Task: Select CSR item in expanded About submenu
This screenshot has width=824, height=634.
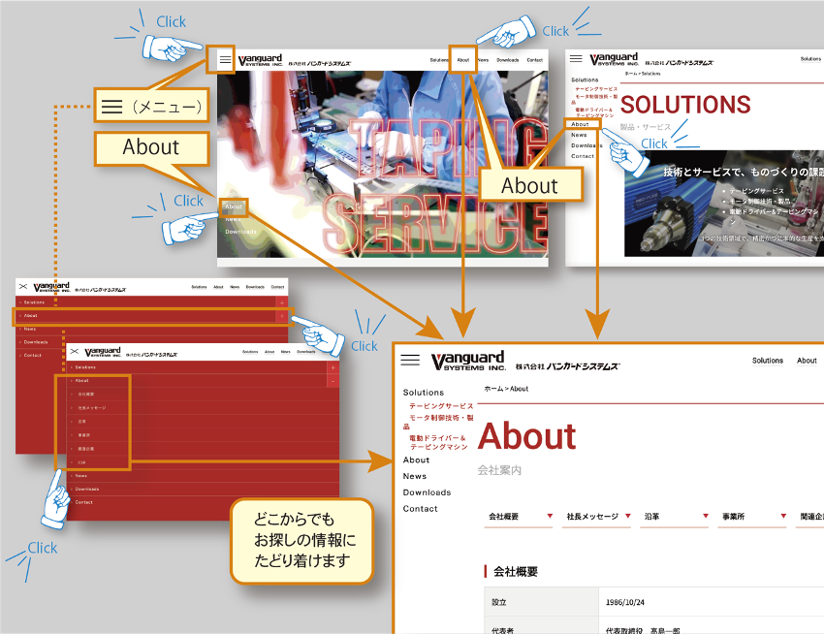Action: [82, 463]
